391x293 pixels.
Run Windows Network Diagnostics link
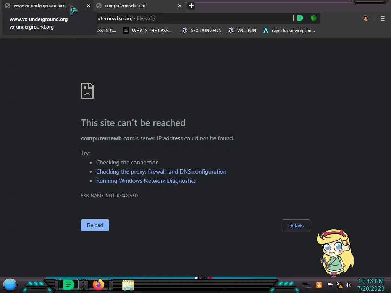coord(146,181)
